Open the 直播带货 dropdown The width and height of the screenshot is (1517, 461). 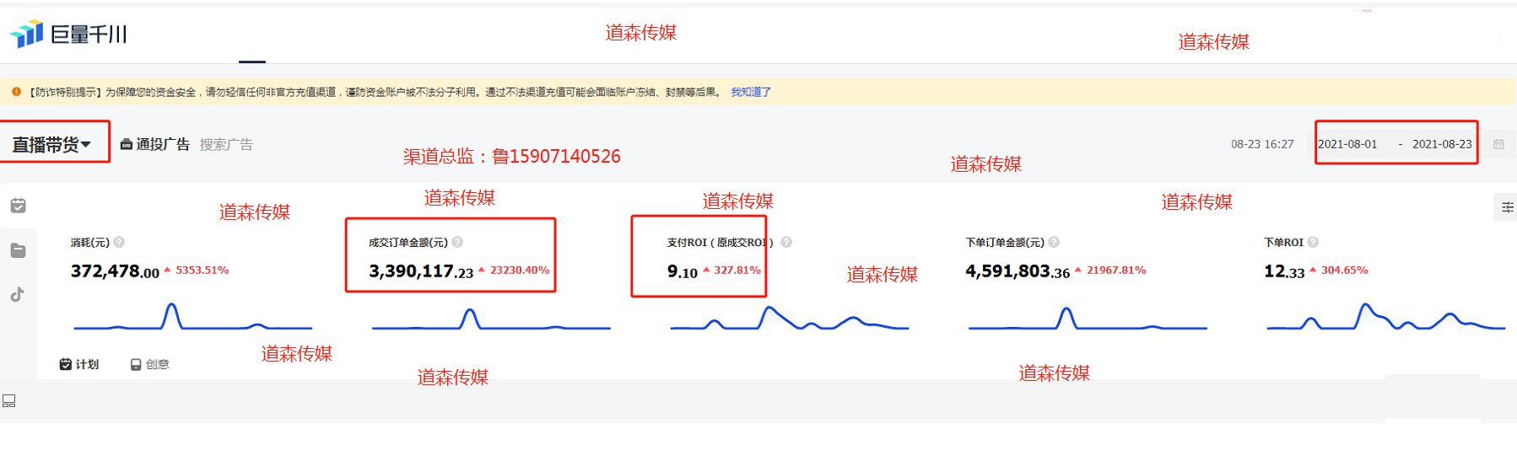(51, 145)
